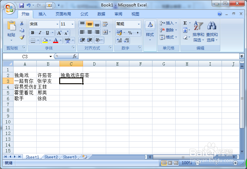
Task: Toggle middle vertical alignment
Action: tap(90, 24)
